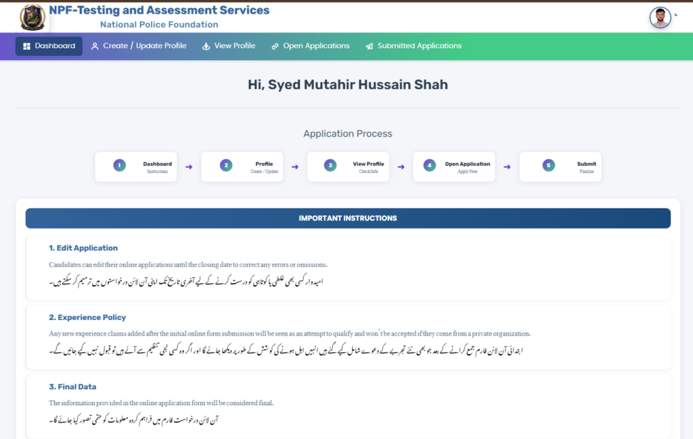Click the icon next to View Profile
693x439 pixels.
pyautogui.click(x=206, y=47)
